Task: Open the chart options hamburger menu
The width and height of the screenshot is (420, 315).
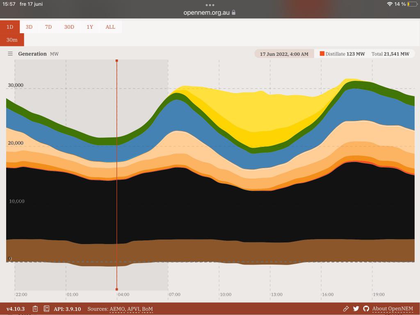Action: click(10, 54)
